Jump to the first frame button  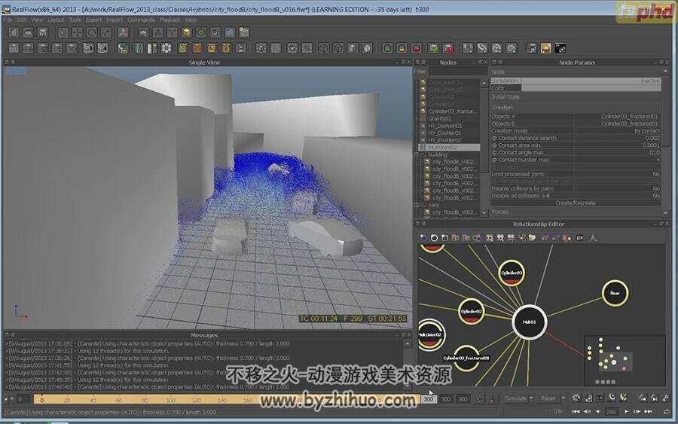click(576, 411)
